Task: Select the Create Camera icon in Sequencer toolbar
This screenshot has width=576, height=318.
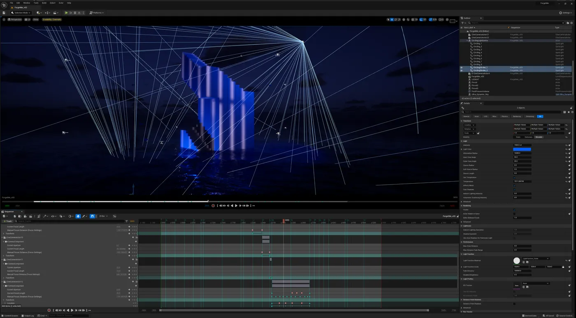Action: click(25, 216)
